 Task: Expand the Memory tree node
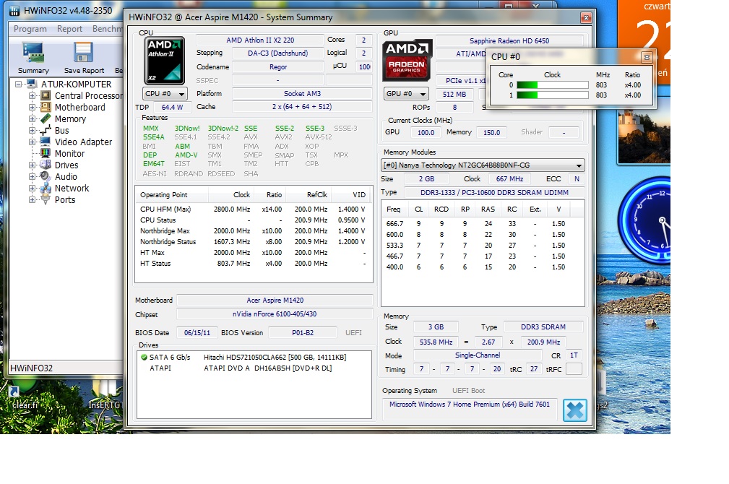click(x=32, y=118)
